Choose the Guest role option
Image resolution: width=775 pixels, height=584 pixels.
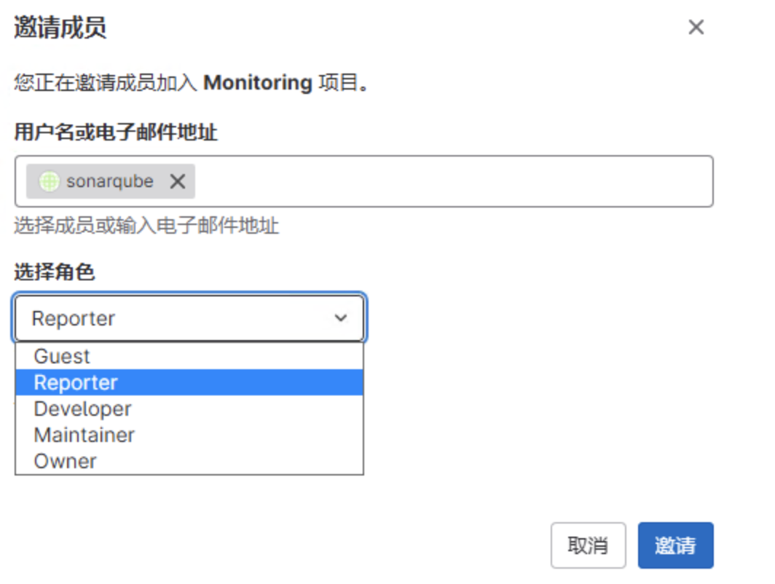pyautogui.click(x=189, y=356)
